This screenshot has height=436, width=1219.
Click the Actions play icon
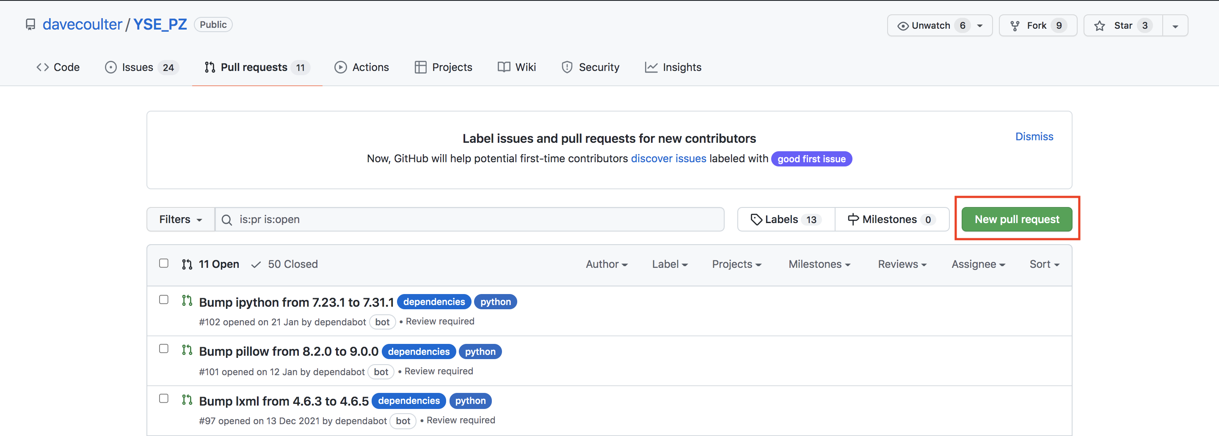(340, 67)
